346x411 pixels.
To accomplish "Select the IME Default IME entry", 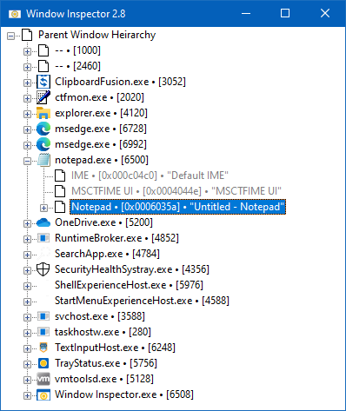I will point(150,176).
